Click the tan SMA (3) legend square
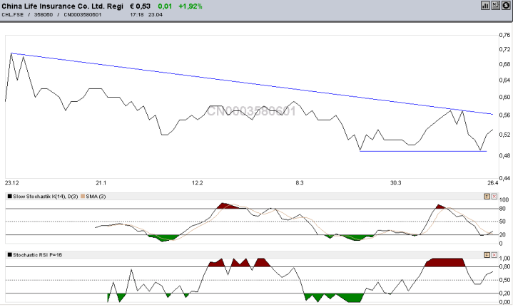 [x=83, y=197]
